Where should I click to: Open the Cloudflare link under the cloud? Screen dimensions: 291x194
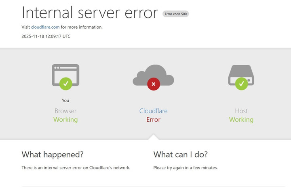pyautogui.click(x=153, y=111)
